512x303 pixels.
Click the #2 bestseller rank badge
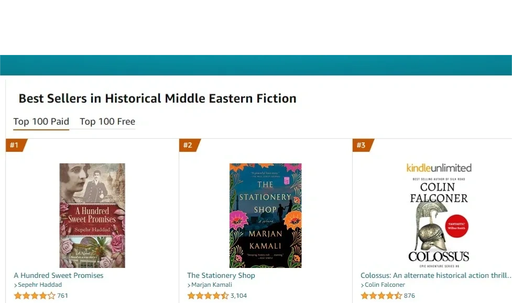(188, 145)
